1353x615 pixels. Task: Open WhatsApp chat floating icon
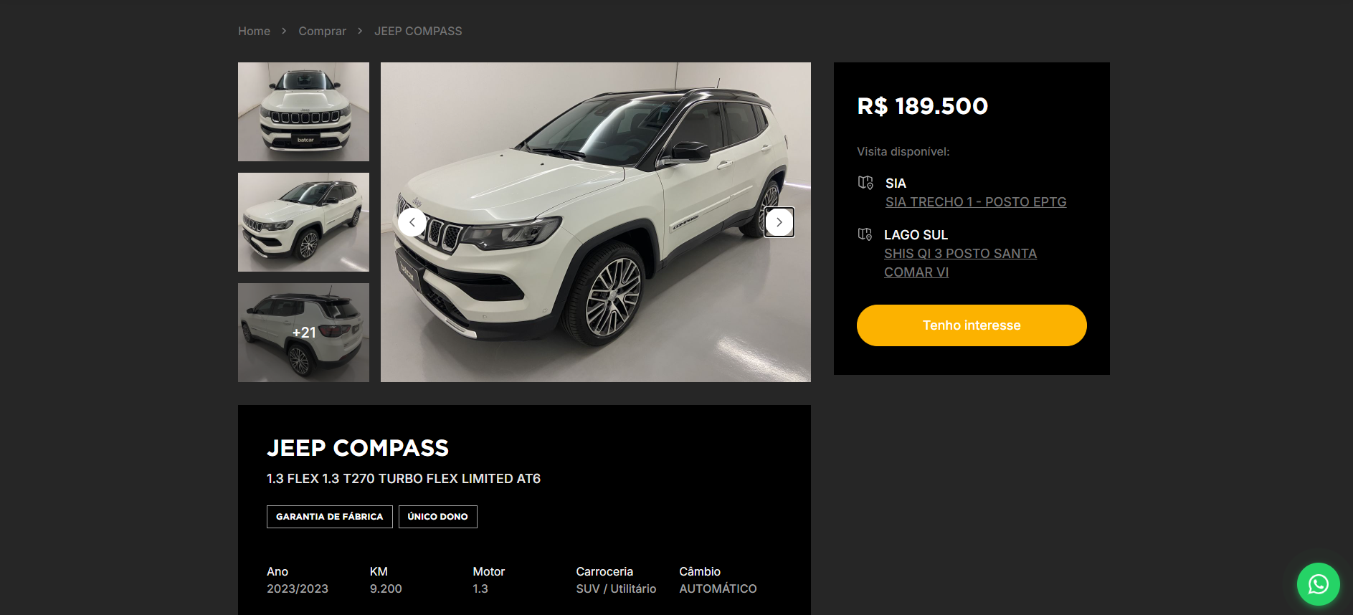(x=1318, y=584)
